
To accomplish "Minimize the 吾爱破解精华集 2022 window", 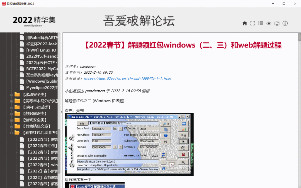I will (x=273, y=4).
